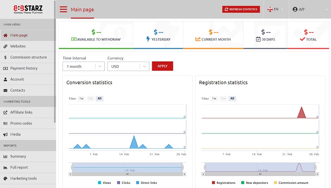Toggle Direct links series in legend

(x=146, y=183)
